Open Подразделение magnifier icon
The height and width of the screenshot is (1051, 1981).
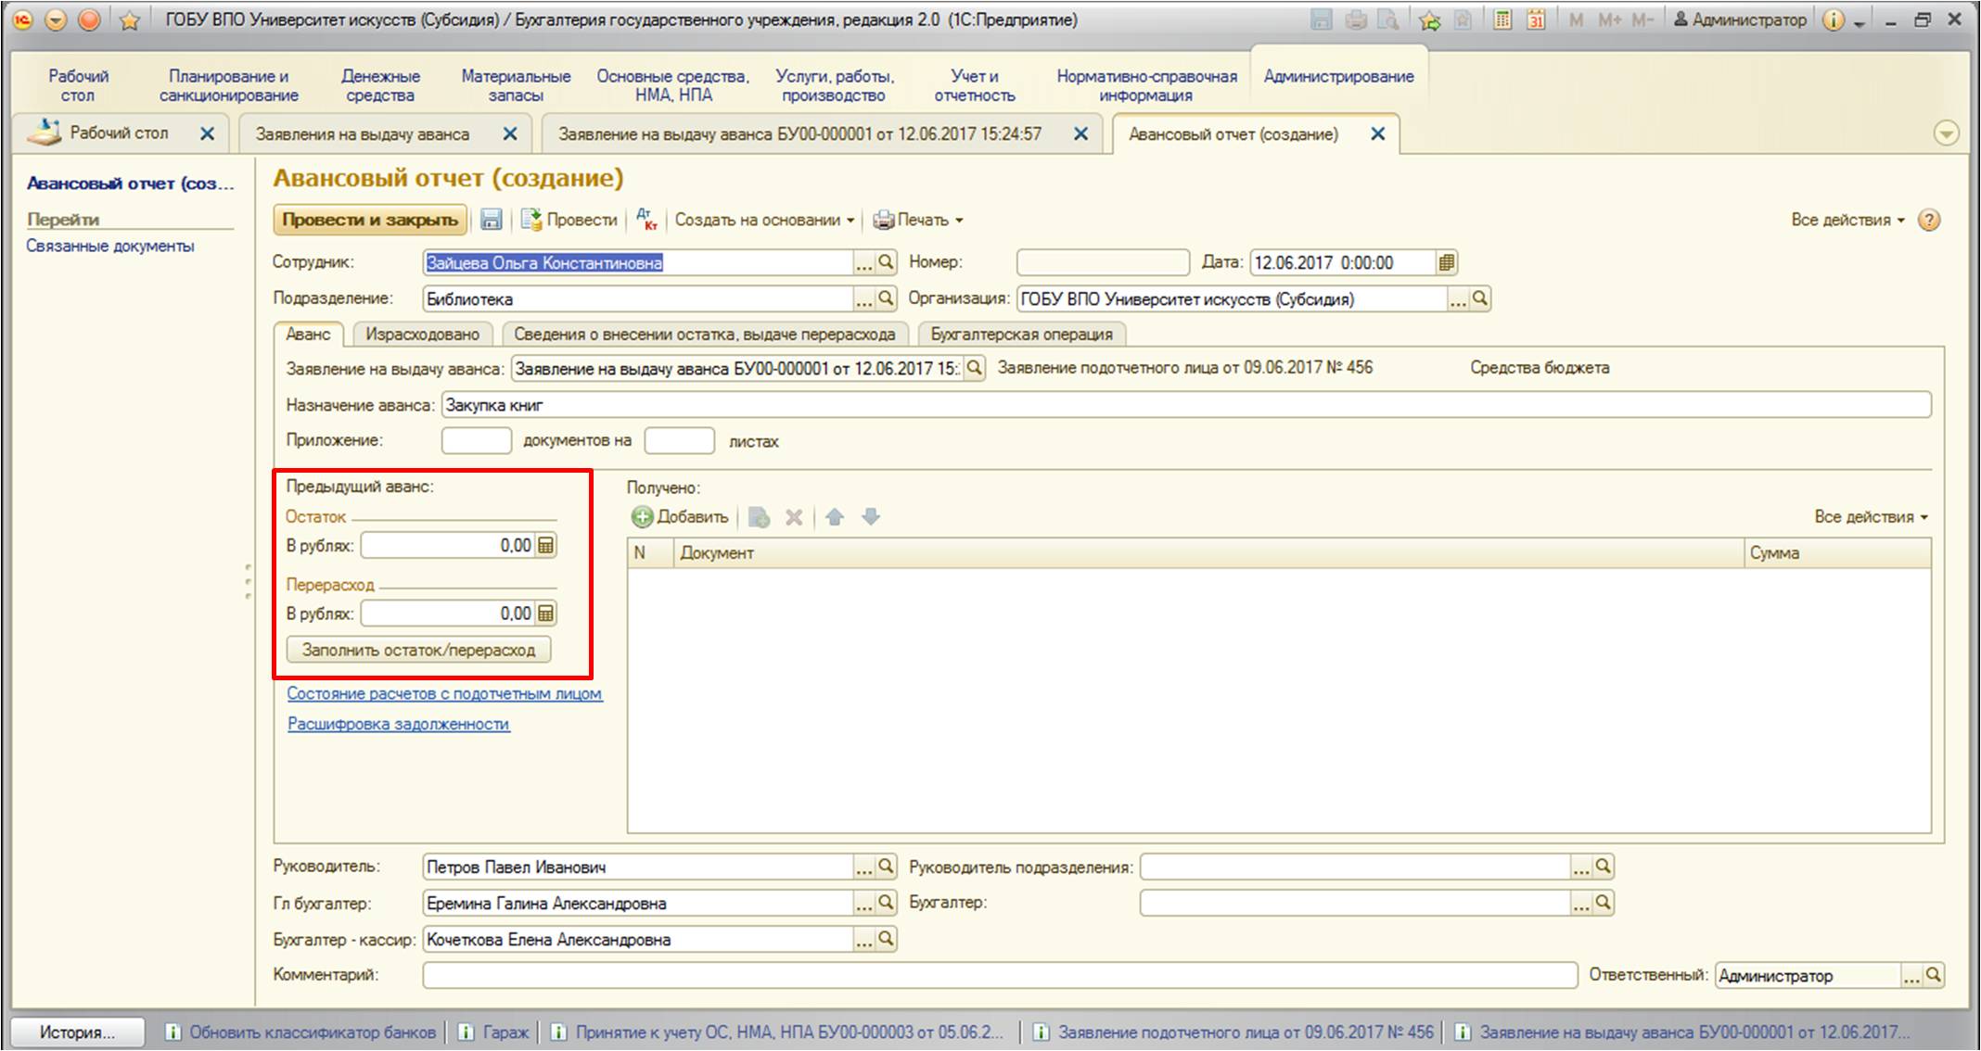[886, 298]
